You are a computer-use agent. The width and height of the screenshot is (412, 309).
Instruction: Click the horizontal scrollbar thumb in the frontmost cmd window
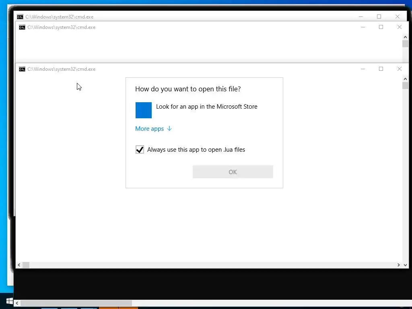26,265
